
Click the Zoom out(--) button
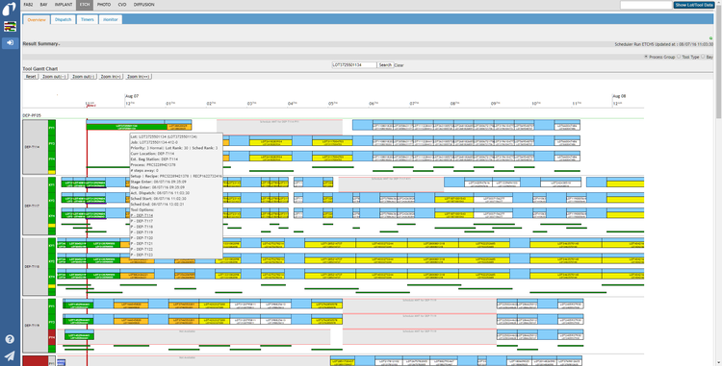(x=55, y=77)
